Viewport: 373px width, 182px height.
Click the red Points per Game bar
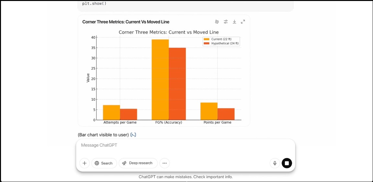click(x=226, y=114)
